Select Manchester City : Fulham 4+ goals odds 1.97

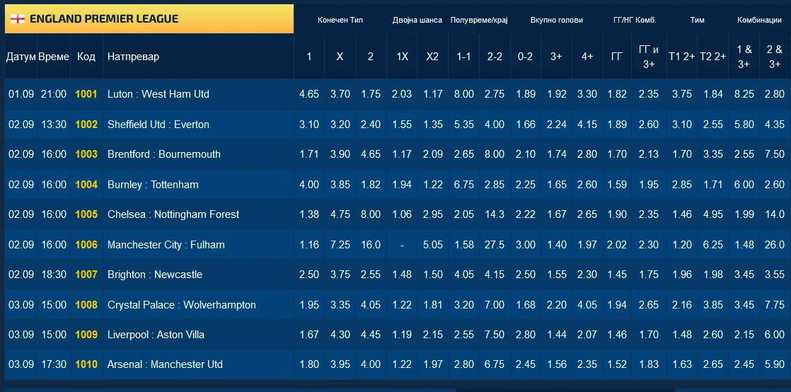(587, 245)
